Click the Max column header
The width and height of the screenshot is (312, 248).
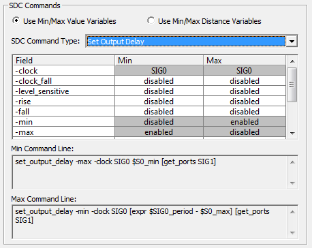245,61
